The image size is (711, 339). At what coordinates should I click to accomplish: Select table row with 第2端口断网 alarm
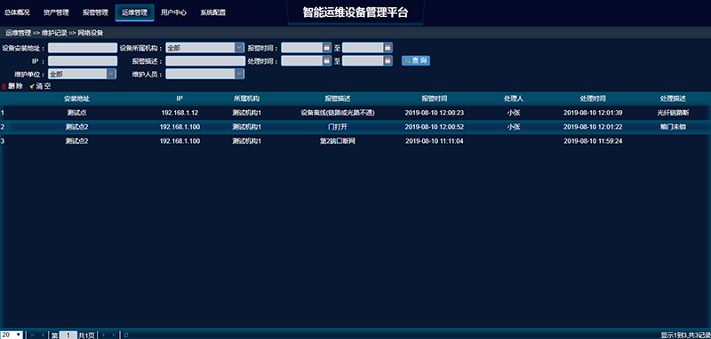[355, 141]
